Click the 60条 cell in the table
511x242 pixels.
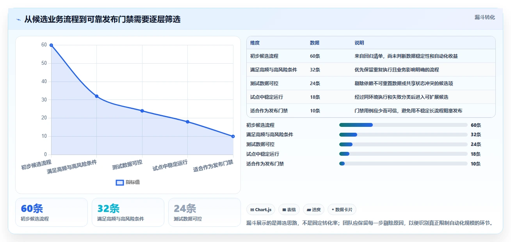pos(315,56)
